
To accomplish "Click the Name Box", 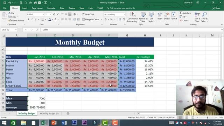I will pos(9,30).
